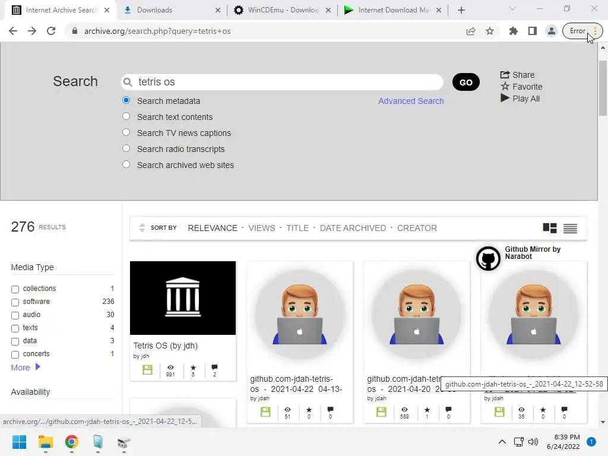
Task: Sort results by Date Archived
Action: (353, 228)
